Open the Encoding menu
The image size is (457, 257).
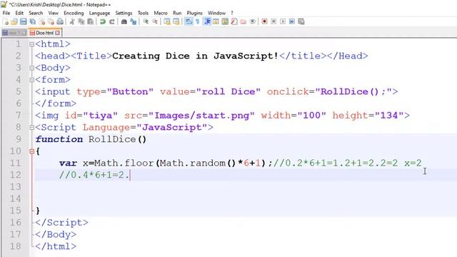(x=74, y=13)
